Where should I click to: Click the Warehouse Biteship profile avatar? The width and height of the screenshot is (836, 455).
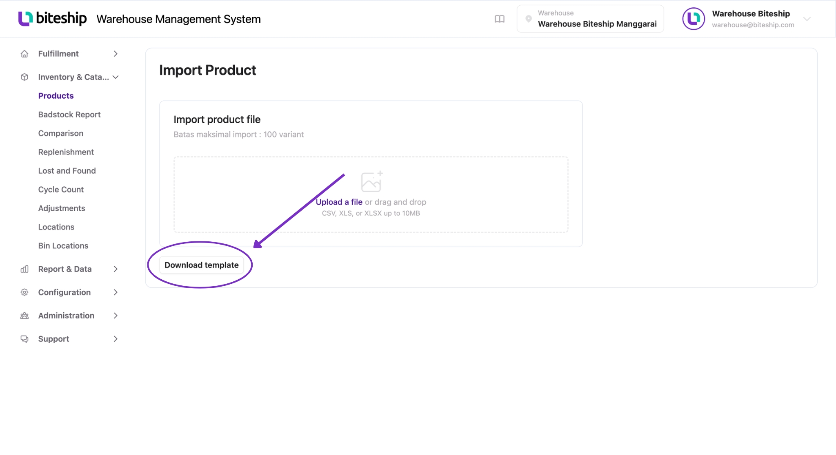pyautogui.click(x=694, y=19)
